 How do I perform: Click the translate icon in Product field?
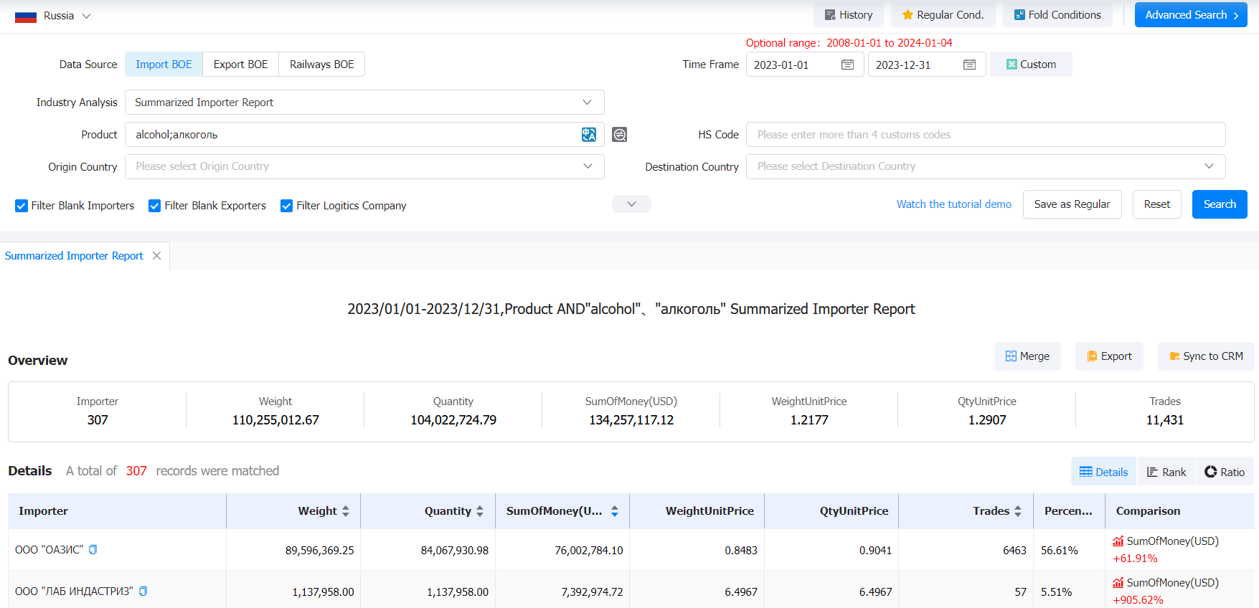coord(588,135)
